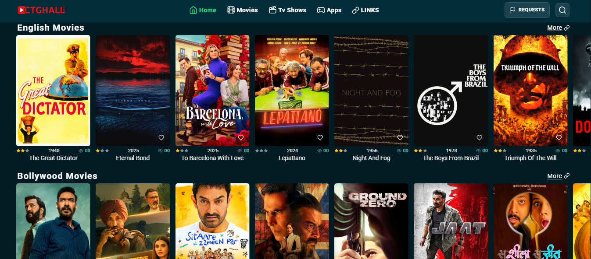Click star rating under Lepattano
This screenshot has width=591, height=259.
[261, 150]
